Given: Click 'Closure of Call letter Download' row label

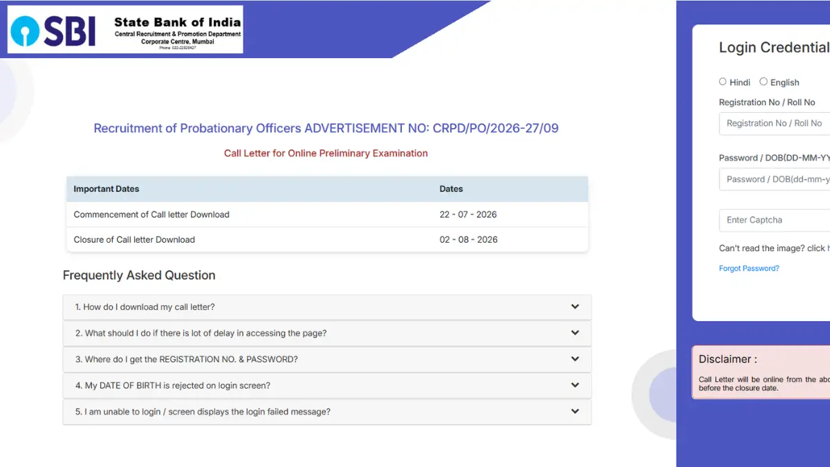Looking at the screenshot, I should pyautogui.click(x=134, y=240).
